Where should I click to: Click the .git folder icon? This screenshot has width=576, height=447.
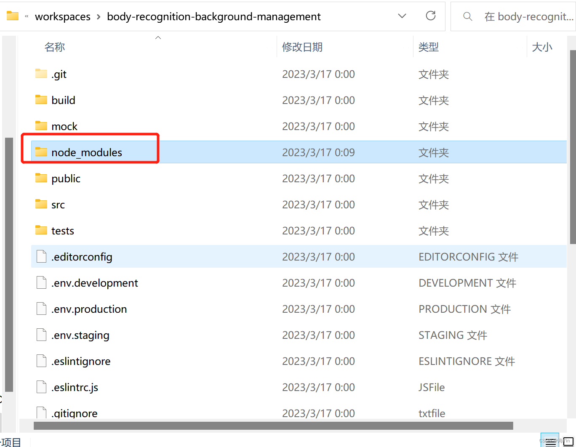(x=41, y=74)
